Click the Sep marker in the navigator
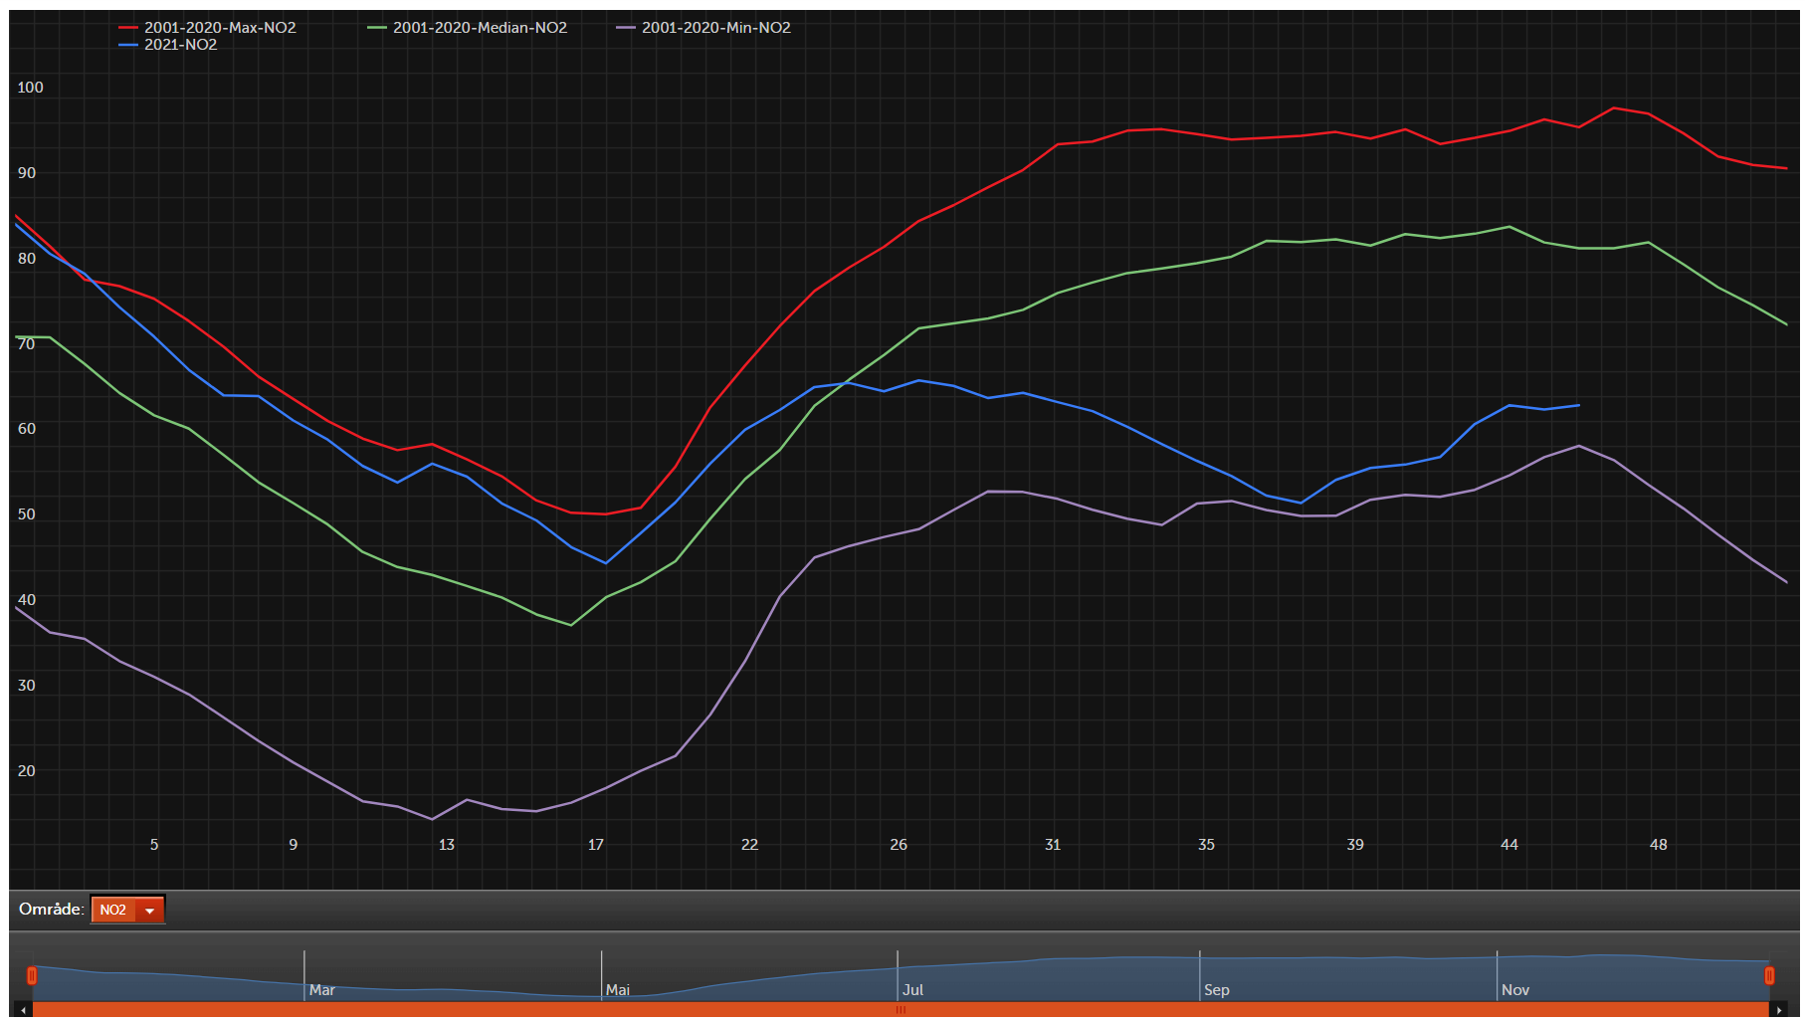The height and width of the screenshot is (1022, 1805). [1216, 990]
